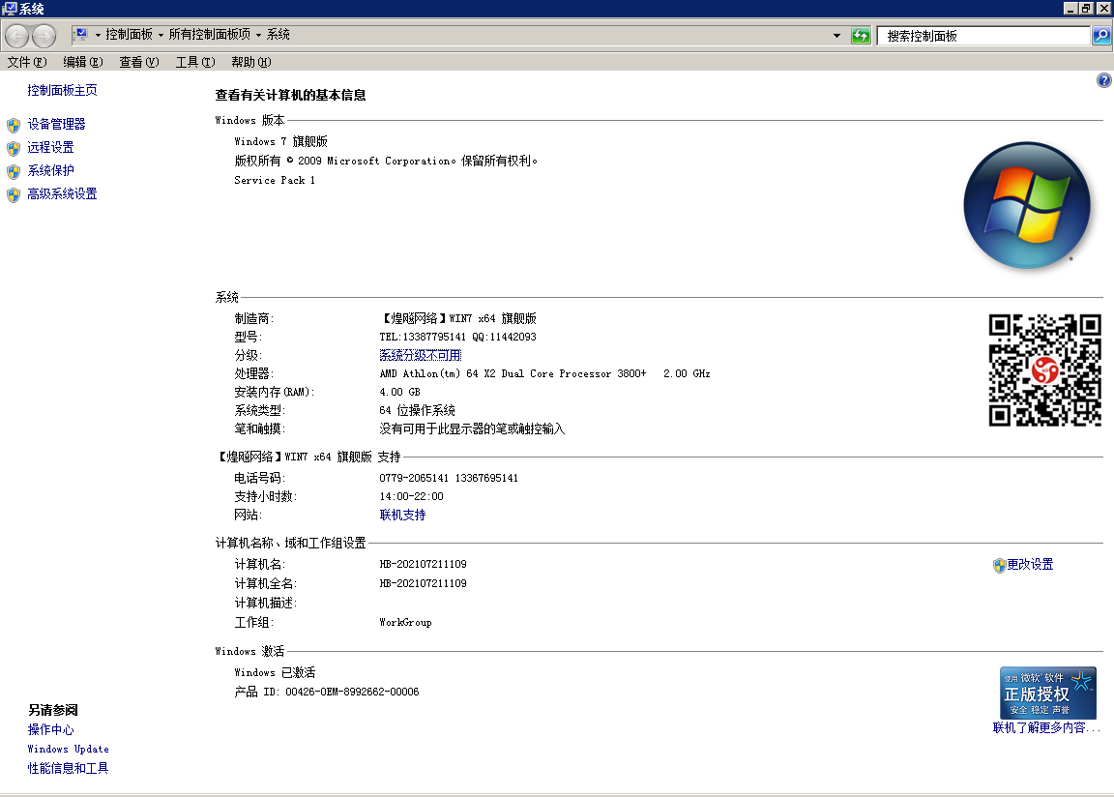This screenshot has height=797, width=1114.
Task: Click the shield icon beside 系统保护
Action: pyautogui.click(x=14, y=172)
